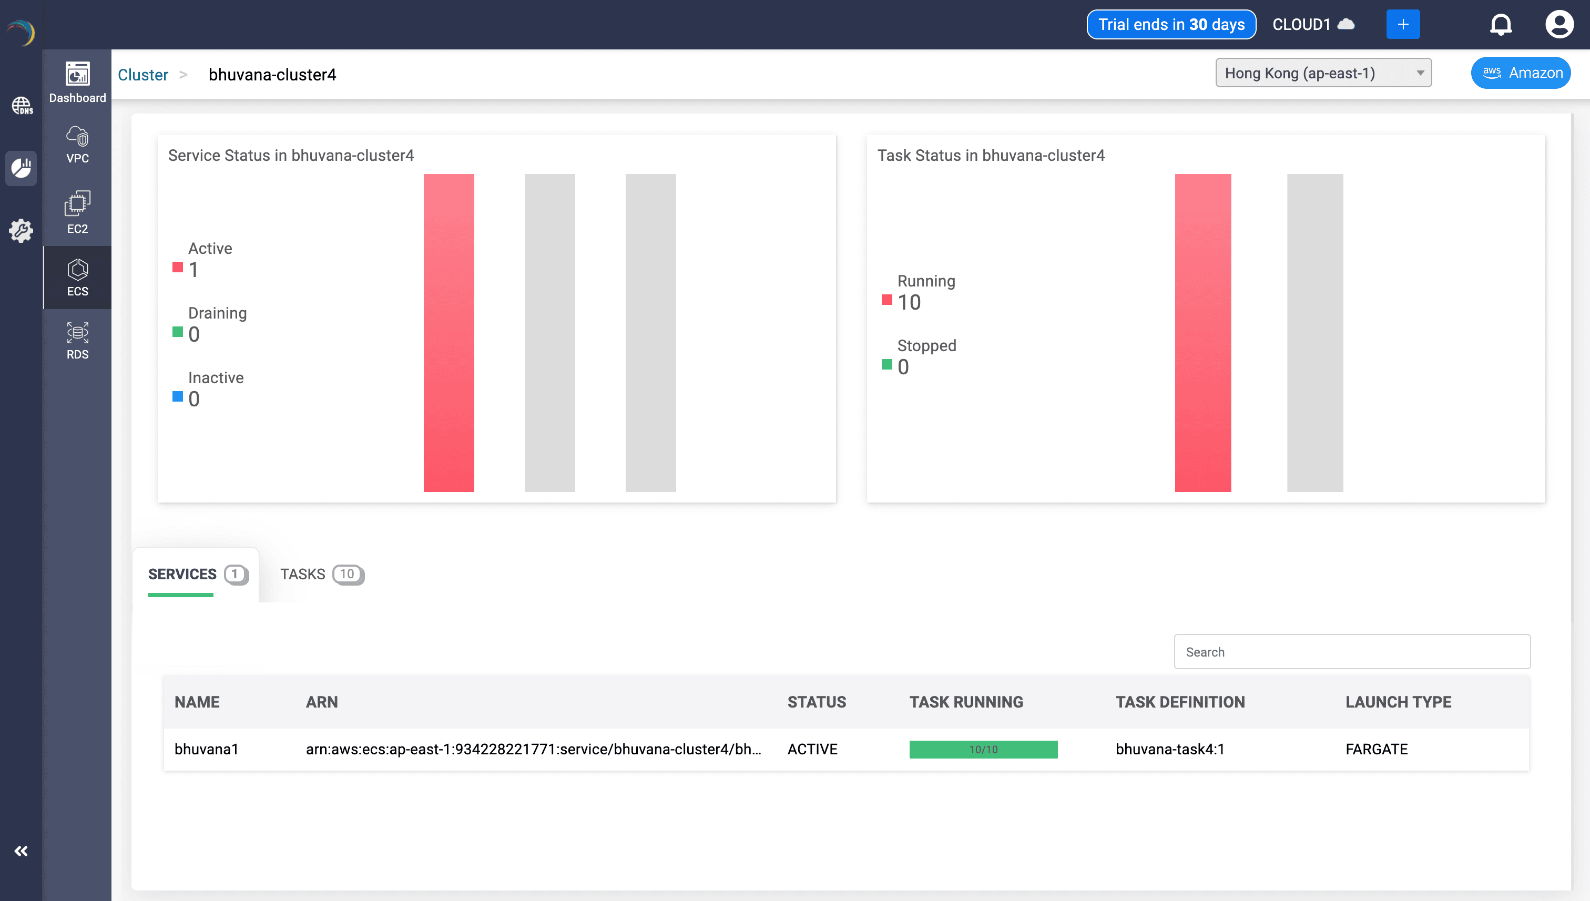
Task: Open the RDS database icon
Action: pyautogui.click(x=77, y=340)
